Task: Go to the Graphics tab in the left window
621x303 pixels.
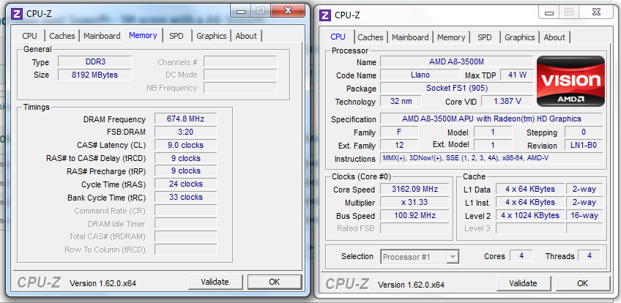Action: pyautogui.click(x=212, y=36)
